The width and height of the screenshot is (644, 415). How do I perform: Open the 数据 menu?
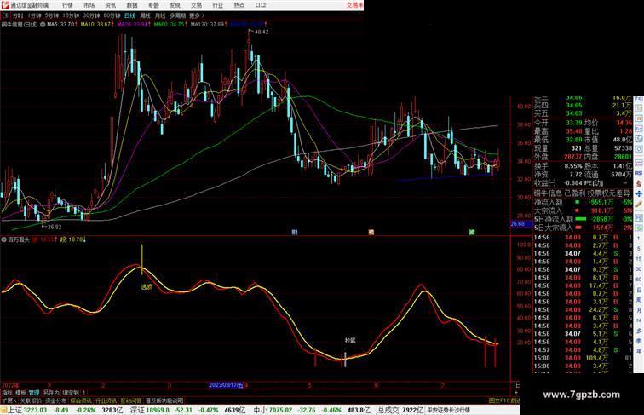click(132, 5)
